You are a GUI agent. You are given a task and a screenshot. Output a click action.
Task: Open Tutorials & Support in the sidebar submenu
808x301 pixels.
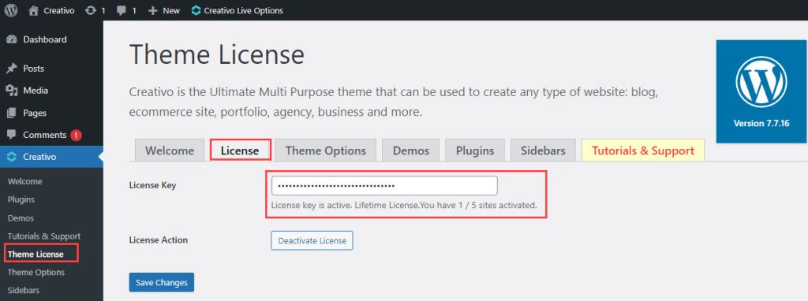44,236
